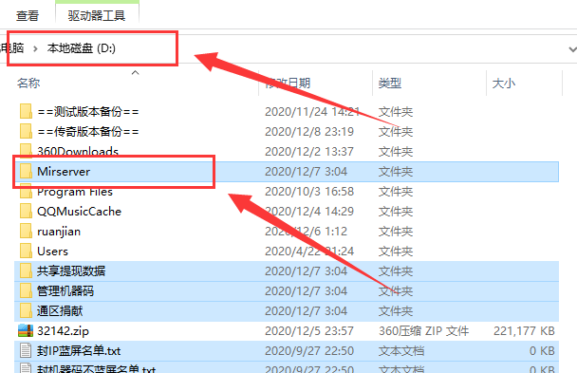Image resolution: width=577 pixels, height=373 pixels.
Task: Select the 通区捐献 folder name
Action: [x=60, y=311]
